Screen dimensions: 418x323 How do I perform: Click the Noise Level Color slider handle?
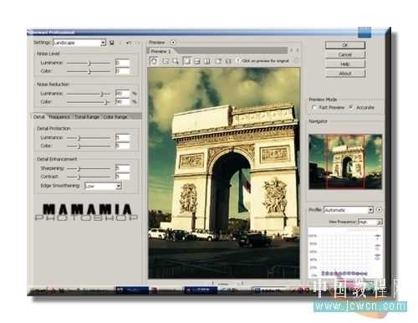tap(89, 72)
